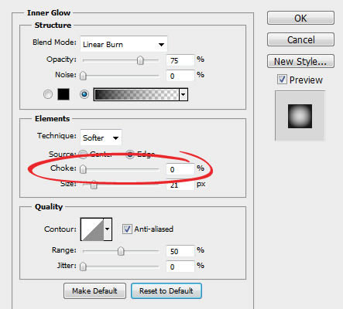Click the Opacity value field showing 75
Screen dimensions: 343x309
tap(180, 60)
